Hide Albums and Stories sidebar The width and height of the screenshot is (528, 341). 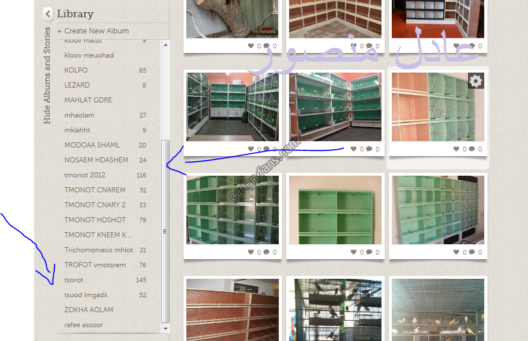point(47,75)
